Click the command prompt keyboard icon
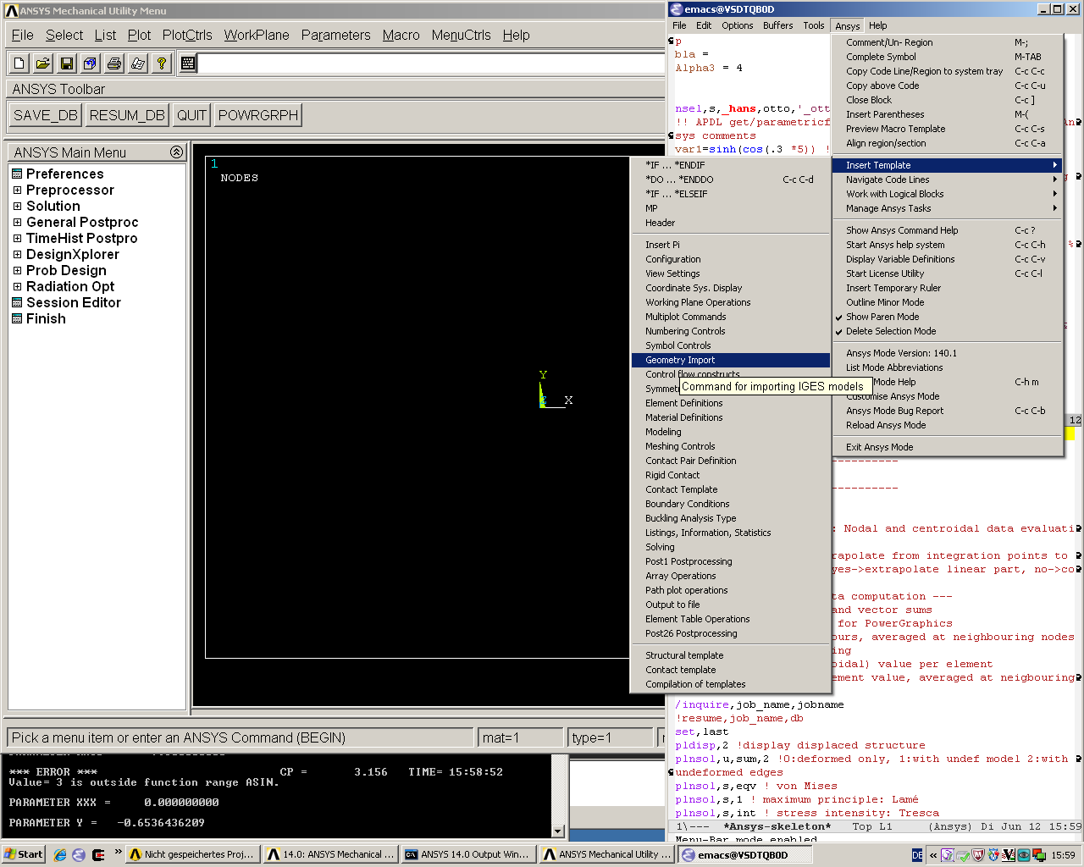Viewport: 1084px width, 867px height. point(188,63)
